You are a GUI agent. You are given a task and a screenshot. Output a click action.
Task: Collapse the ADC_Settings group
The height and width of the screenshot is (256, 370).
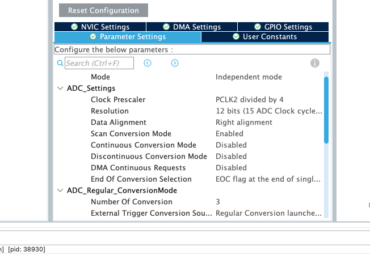[x=61, y=89]
